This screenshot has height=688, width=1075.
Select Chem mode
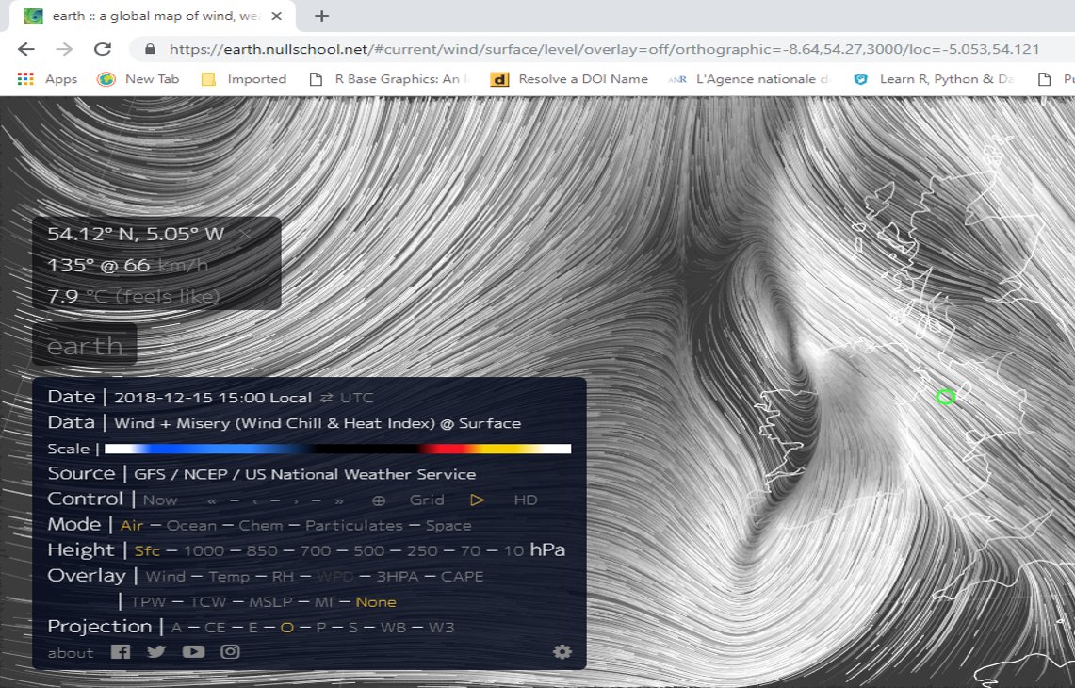(261, 526)
